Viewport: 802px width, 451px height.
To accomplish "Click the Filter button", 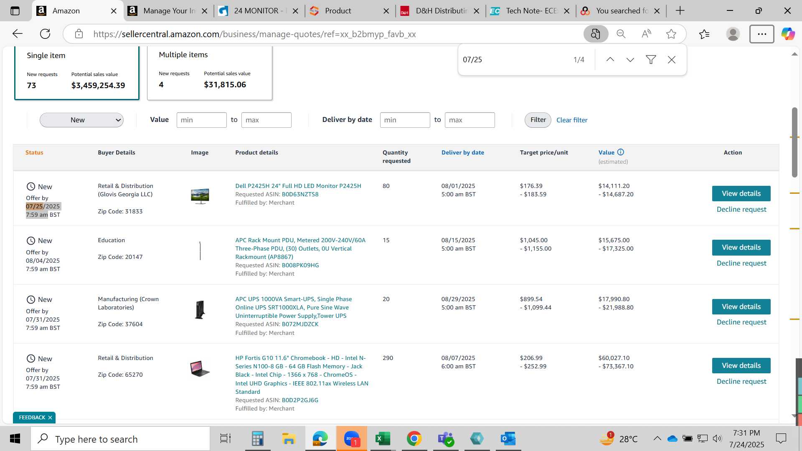I will click(538, 120).
